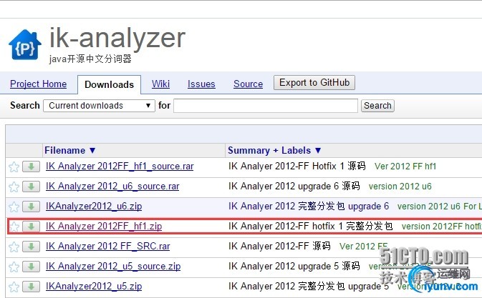Viewport: 482px width, 298px height.
Task: Open the IK Analyzer 2012_u5_source.zip link
Action: [x=113, y=266]
